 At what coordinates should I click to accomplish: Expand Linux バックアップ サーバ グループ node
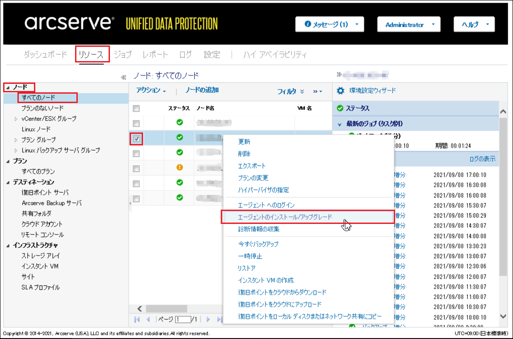click(16, 151)
